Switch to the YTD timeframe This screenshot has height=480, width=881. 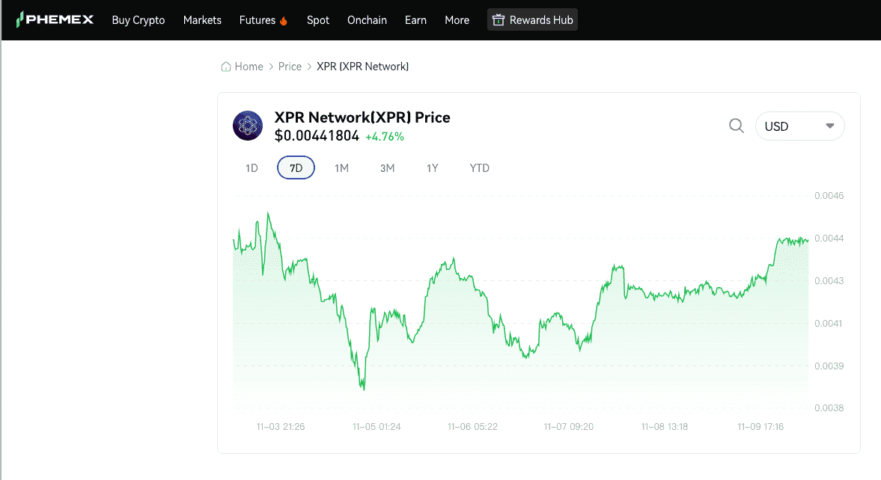[x=479, y=167]
